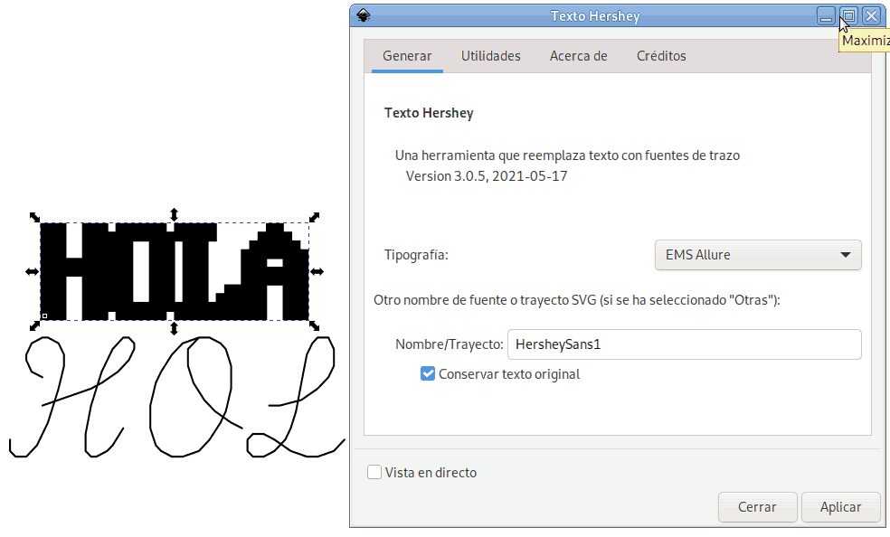
Task: Click the Cerrar button
Action: click(757, 507)
